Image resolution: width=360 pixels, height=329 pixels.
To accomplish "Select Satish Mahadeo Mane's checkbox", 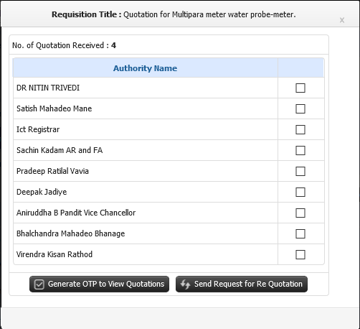I will 300,108.
